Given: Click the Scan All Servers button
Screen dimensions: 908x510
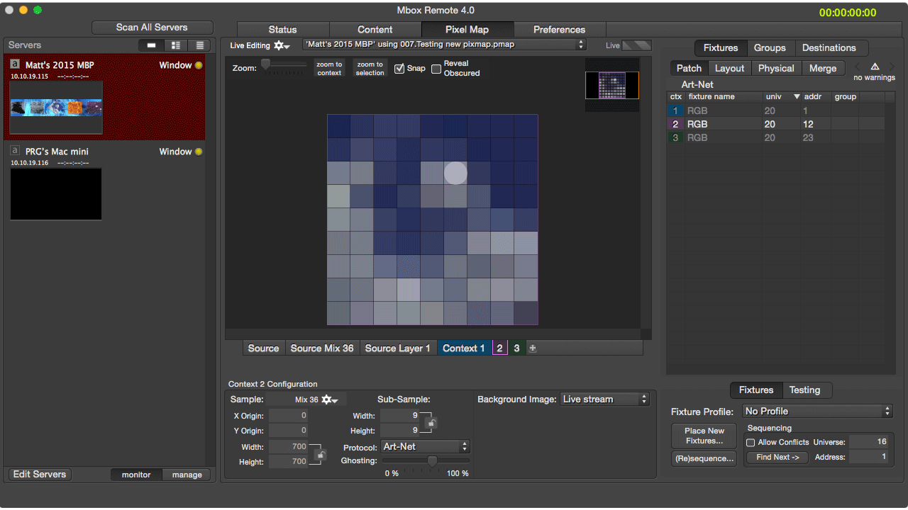Looking at the screenshot, I should [x=152, y=28].
